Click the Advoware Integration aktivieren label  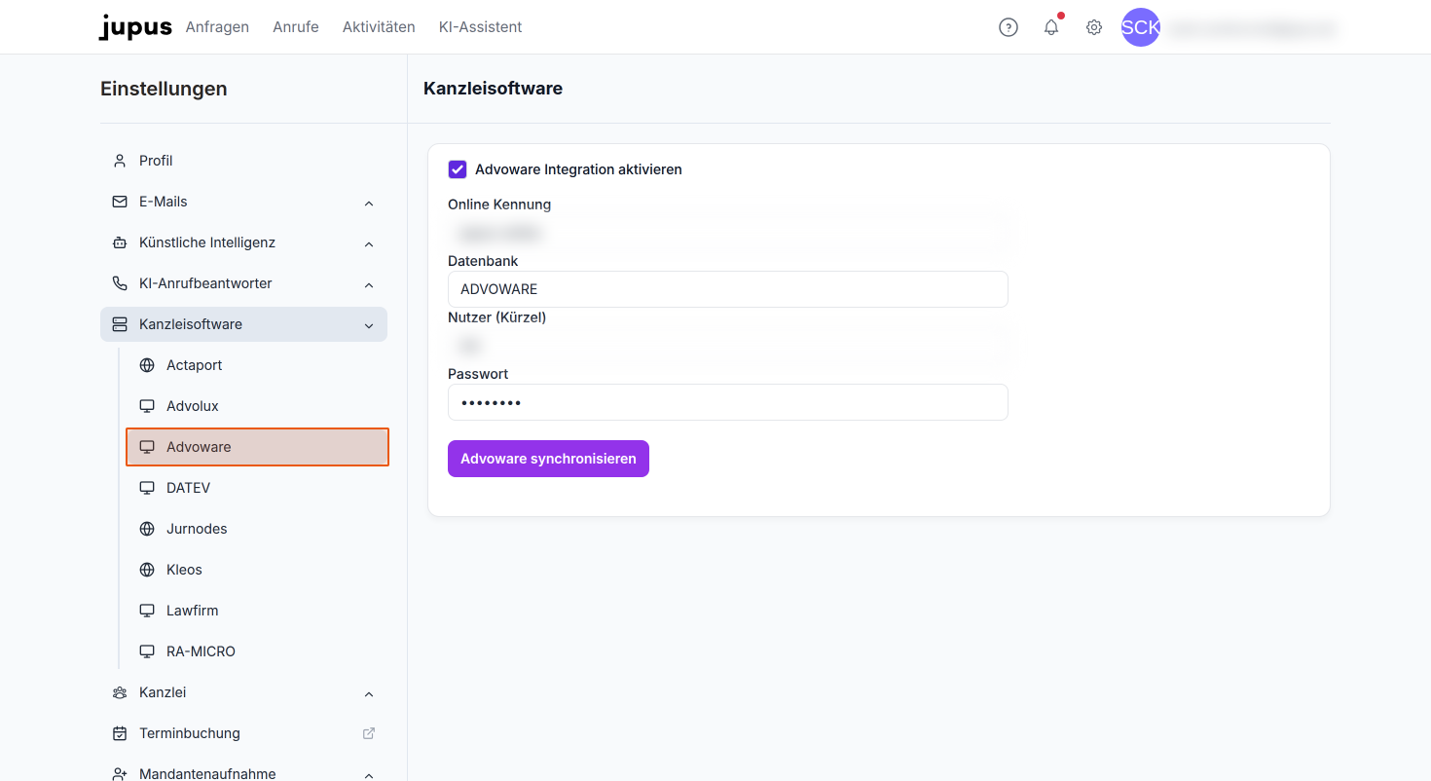click(x=578, y=169)
